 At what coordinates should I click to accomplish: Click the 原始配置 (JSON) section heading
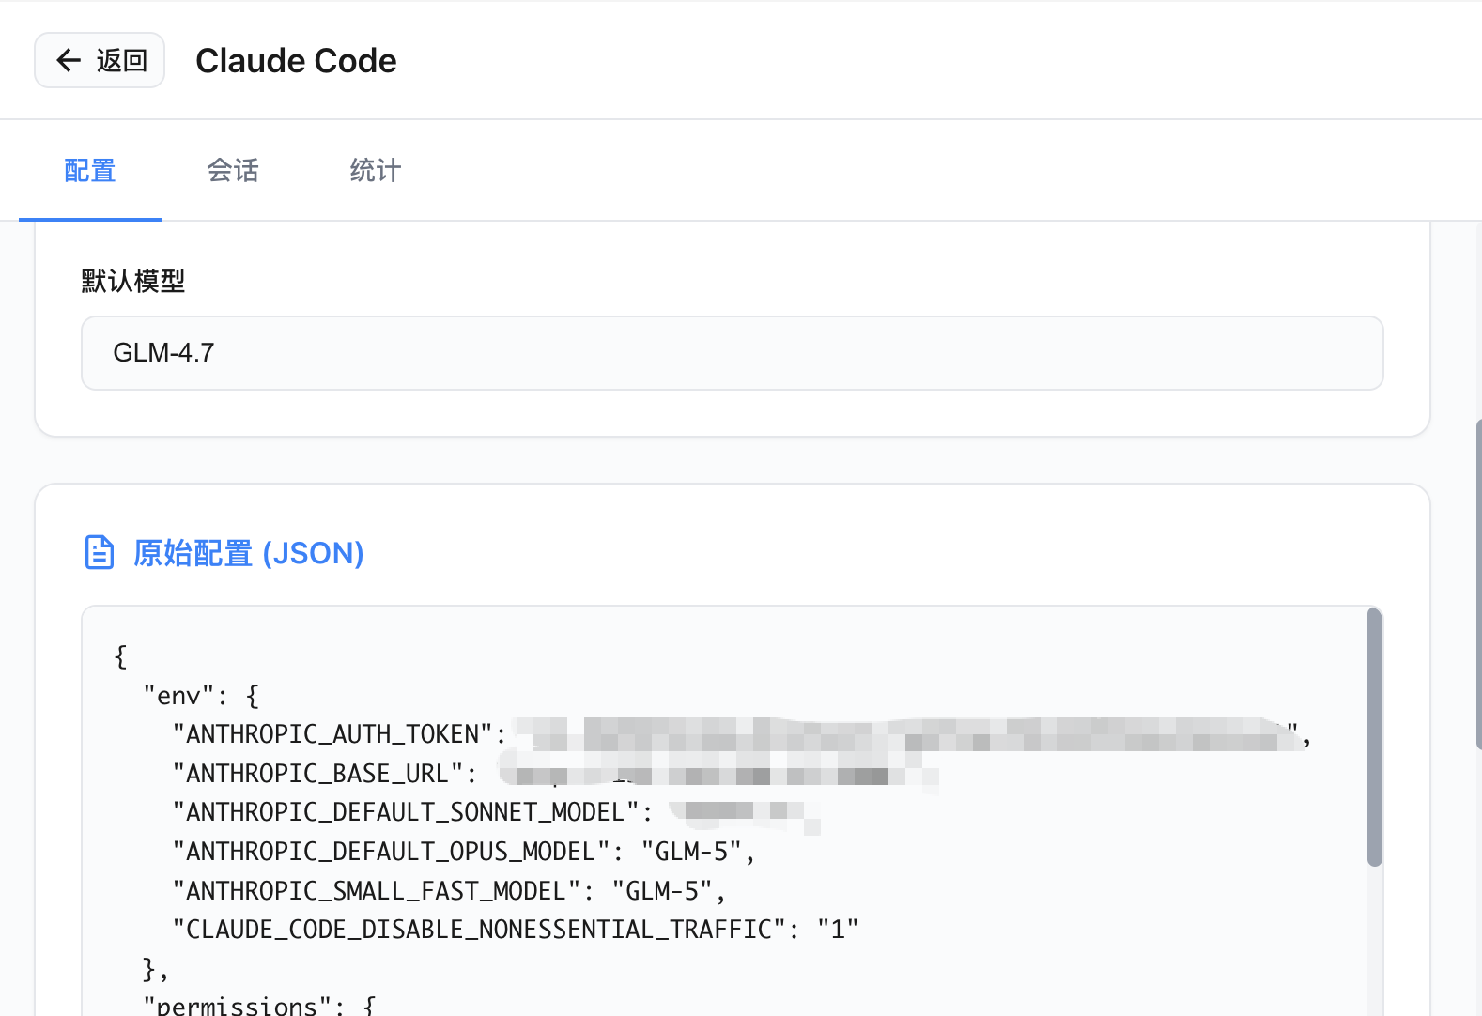coord(248,553)
